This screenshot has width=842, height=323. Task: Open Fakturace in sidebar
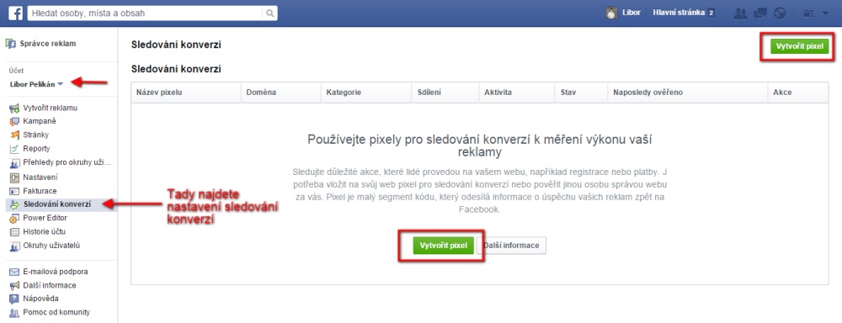pos(40,190)
